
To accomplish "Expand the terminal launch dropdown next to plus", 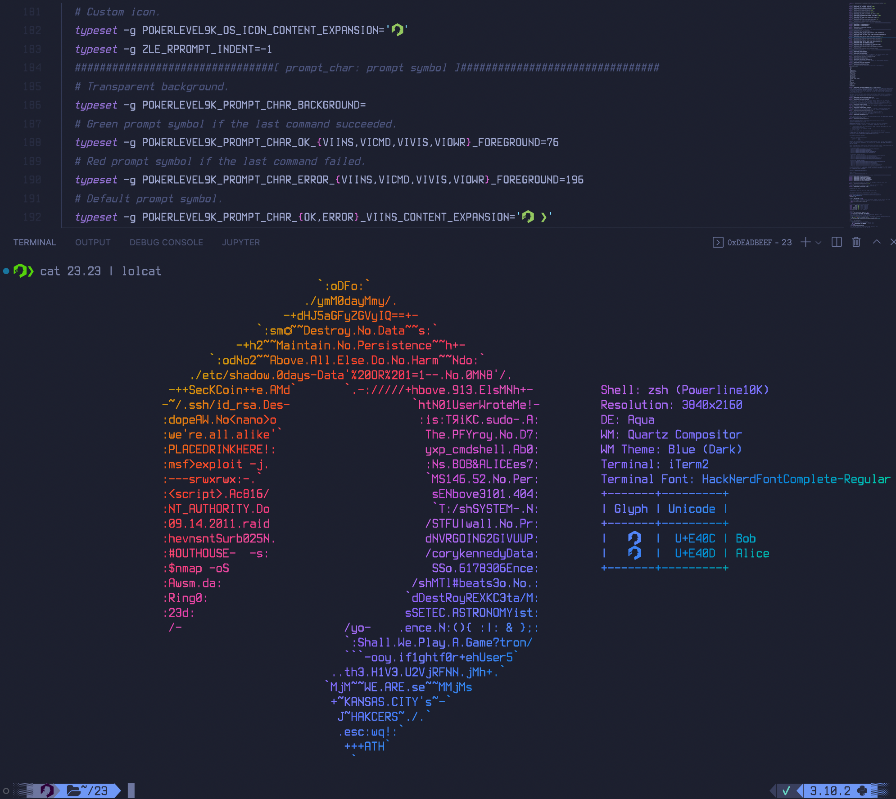I will coord(818,242).
